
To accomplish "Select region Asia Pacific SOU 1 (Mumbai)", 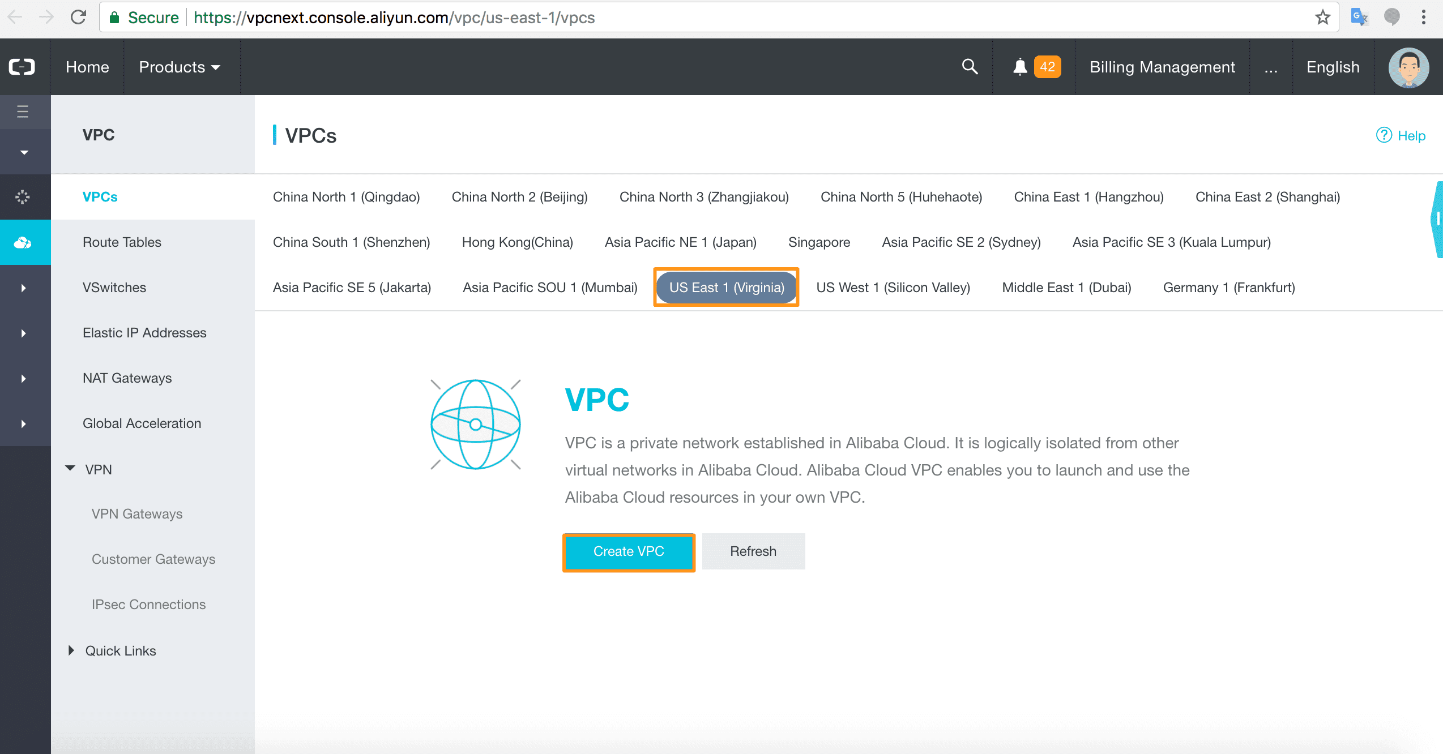I will 550,288.
